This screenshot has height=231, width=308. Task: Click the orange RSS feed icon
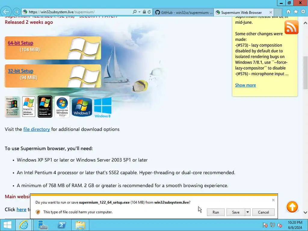(291, 27)
